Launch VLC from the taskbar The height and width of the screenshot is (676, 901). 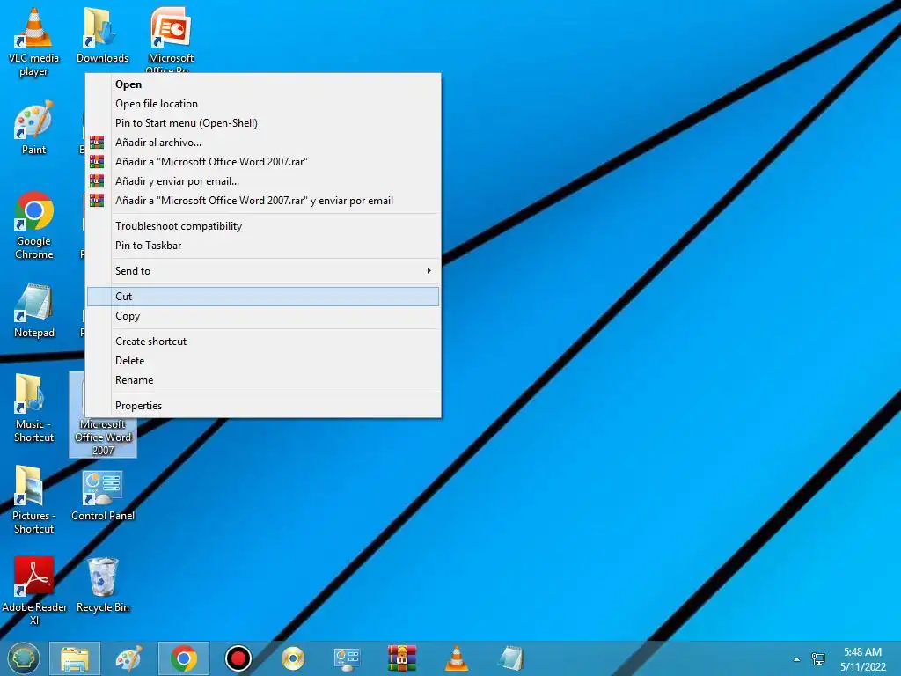coord(457,658)
